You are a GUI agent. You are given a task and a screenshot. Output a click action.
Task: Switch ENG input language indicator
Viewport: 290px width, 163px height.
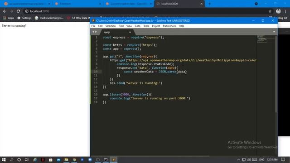(262, 160)
